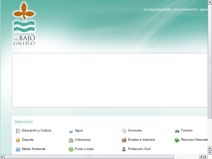This screenshot has width=212, height=159.
Task: Click the horizontal scrollbar right arrow at far right
Action: [x=206, y=157]
